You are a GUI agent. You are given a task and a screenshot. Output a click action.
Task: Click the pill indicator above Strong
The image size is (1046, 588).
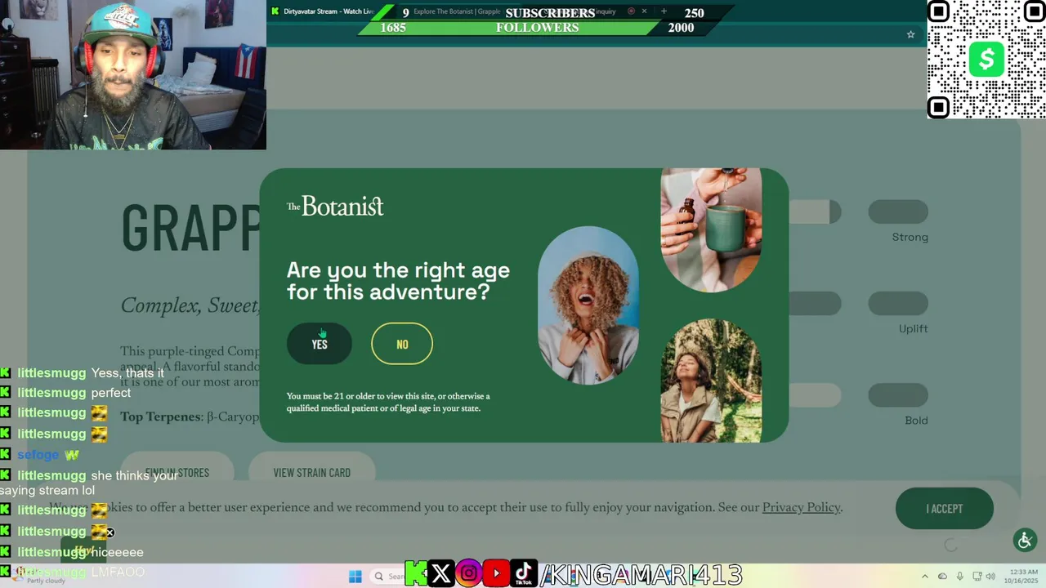898,212
